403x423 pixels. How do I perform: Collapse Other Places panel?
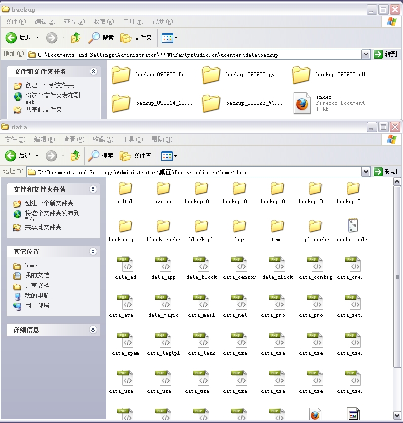click(x=93, y=252)
